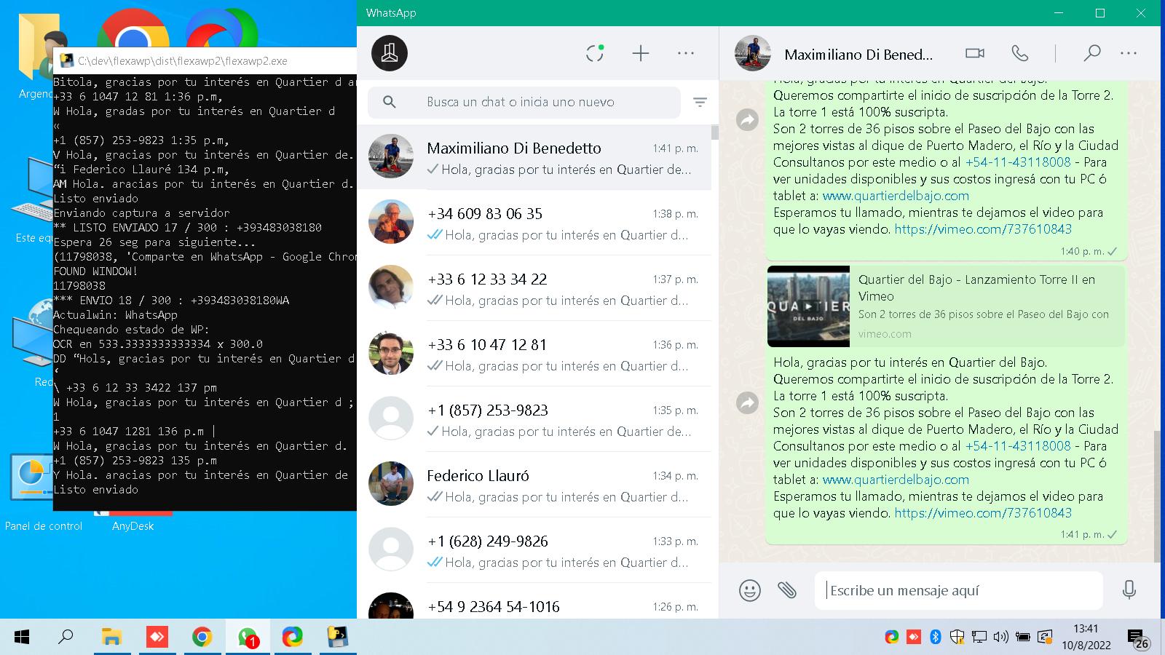Click Maximiliano Di Bened... header name
The height and width of the screenshot is (655, 1165).
point(858,55)
